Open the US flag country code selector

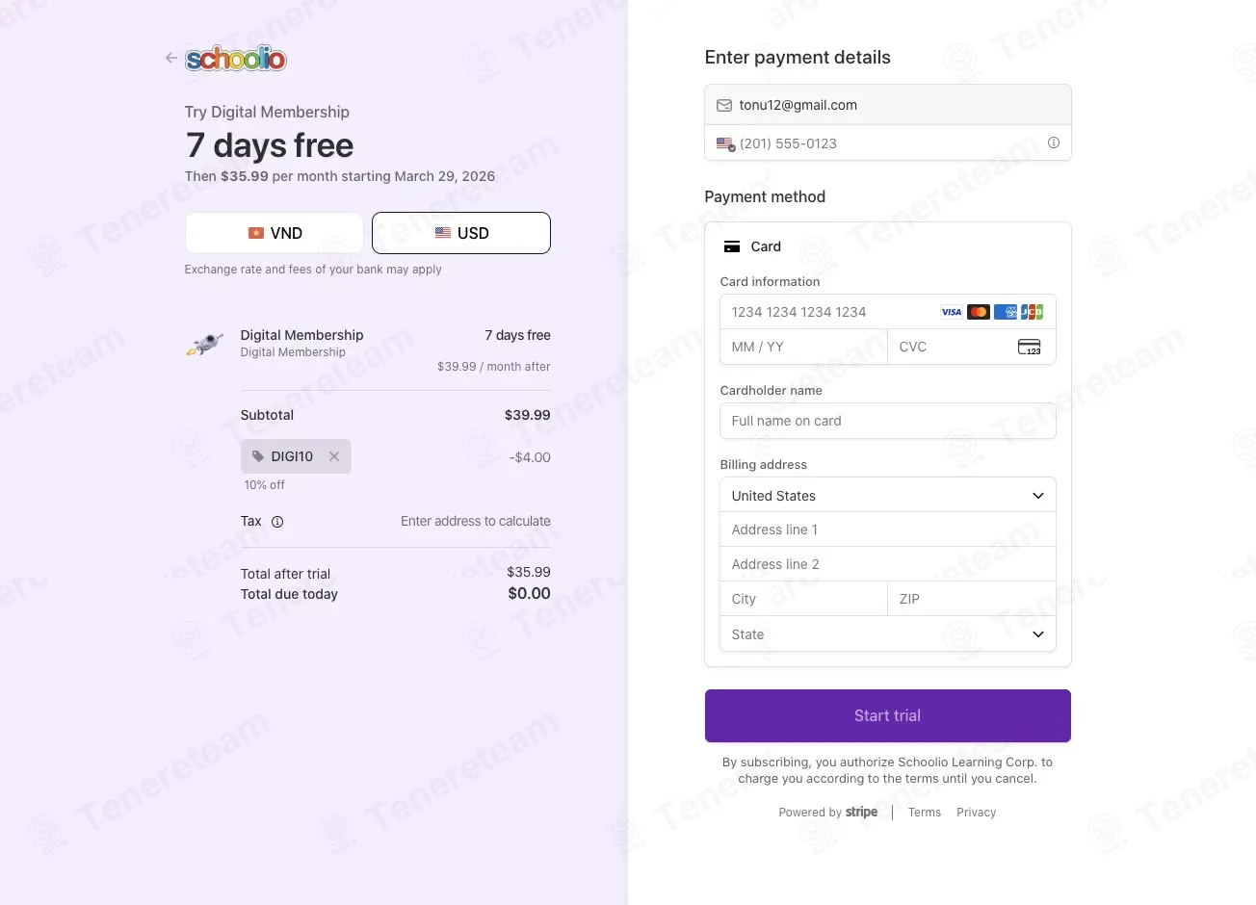pyautogui.click(x=726, y=143)
